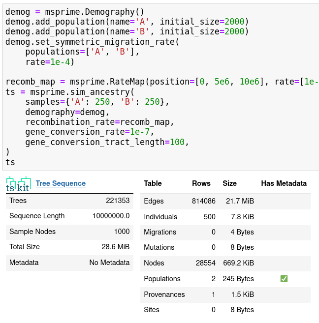
Task: Click the tskit logo icon
Action: tap(18, 183)
